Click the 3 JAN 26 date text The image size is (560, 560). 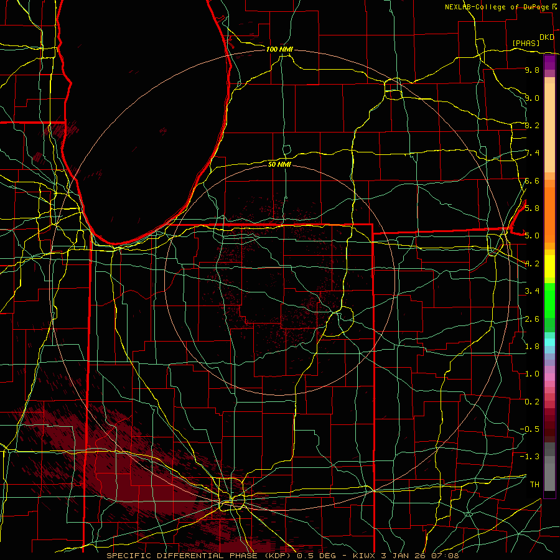pyautogui.click(x=404, y=556)
